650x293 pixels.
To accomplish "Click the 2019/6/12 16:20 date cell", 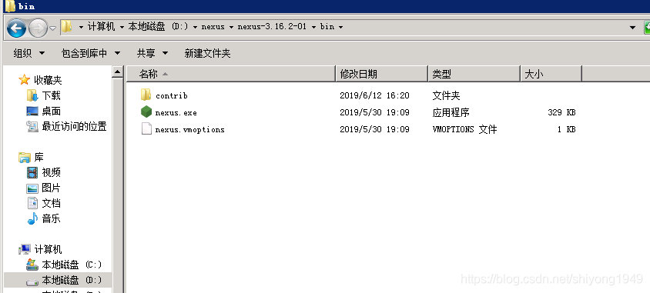I will (374, 95).
